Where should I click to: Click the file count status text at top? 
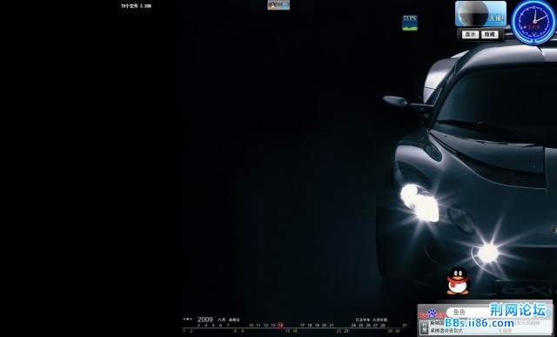(136, 6)
